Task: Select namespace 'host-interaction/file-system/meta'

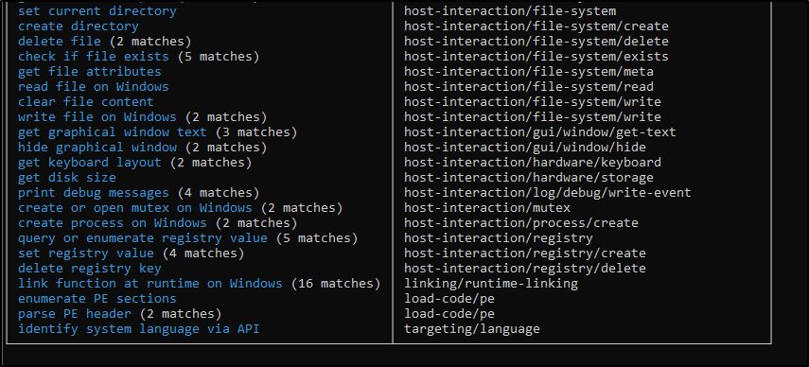Action: pyautogui.click(x=529, y=72)
